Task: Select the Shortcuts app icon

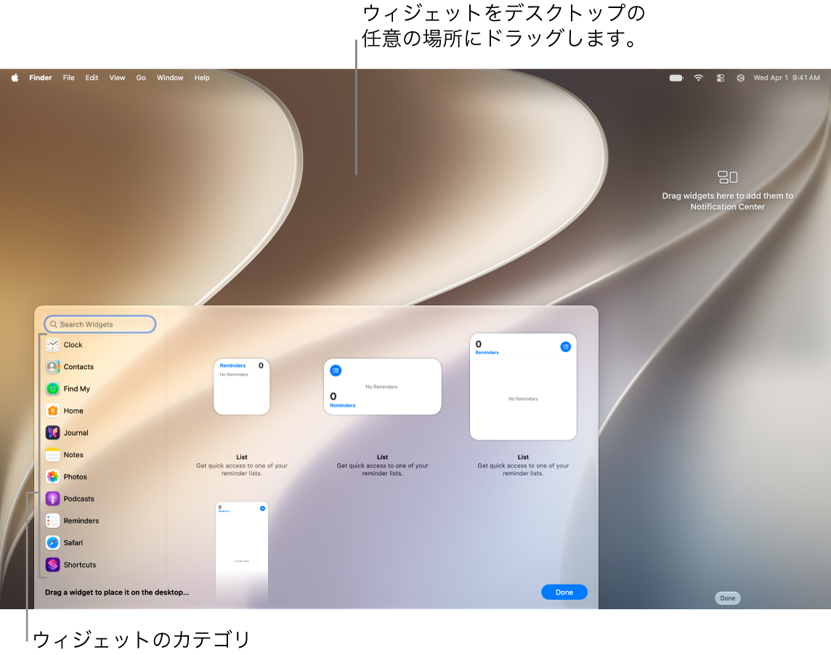Action: pos(52,565)
